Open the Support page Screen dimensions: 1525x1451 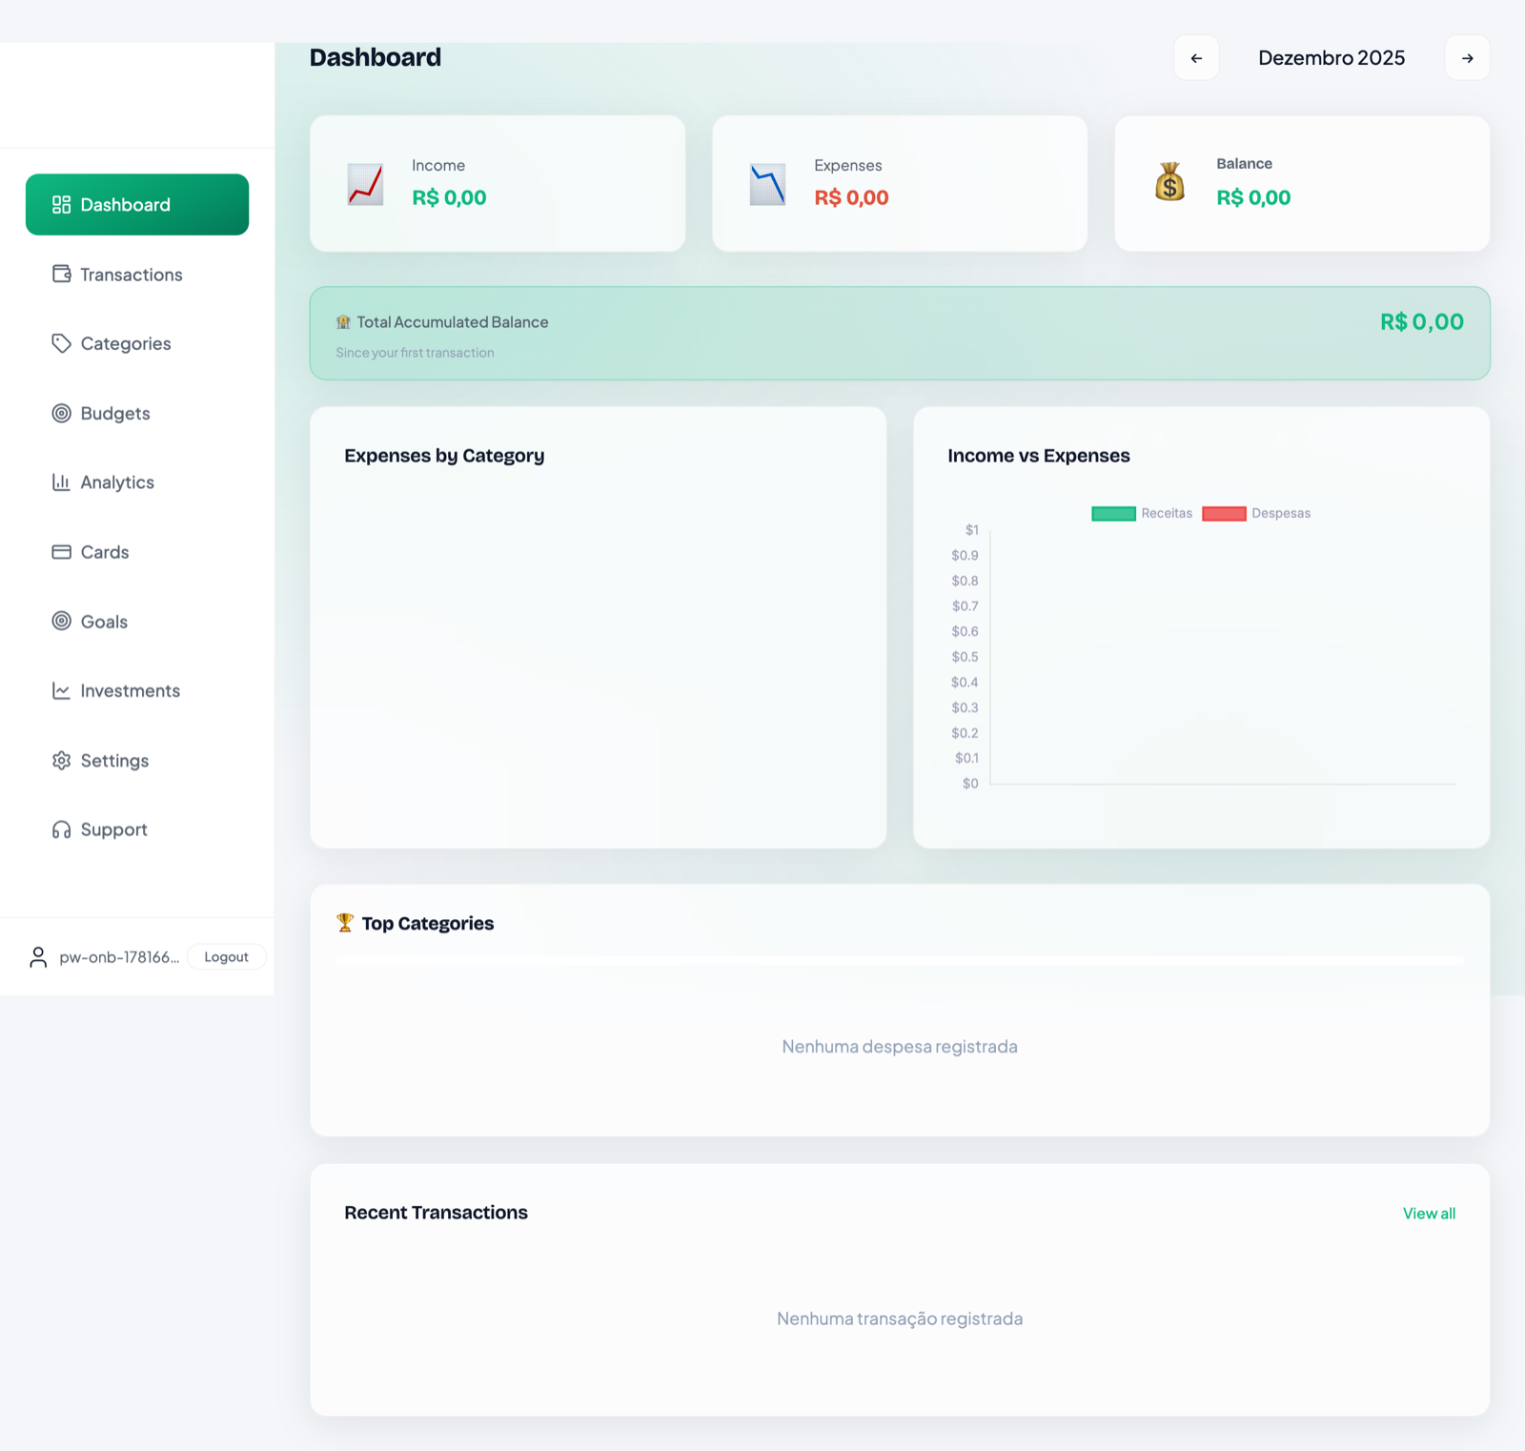click(x=137, y=829)
